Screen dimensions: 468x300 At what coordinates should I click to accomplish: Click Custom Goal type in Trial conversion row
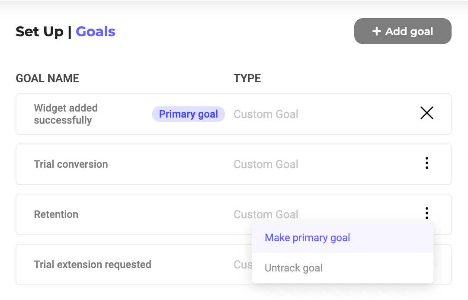pyautogui.click(x=266, y=164)
